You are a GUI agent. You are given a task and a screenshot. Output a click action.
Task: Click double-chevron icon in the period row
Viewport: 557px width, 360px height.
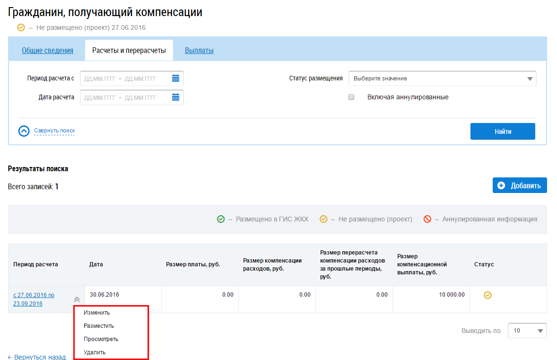(x=77, y=299)
